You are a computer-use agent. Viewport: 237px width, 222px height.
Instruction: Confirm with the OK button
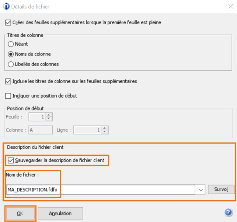click(20, 214)
